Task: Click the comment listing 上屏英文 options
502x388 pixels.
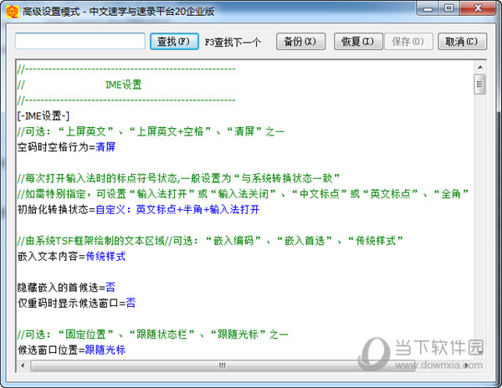Action: pyautogui.click(x=151, y=131)
